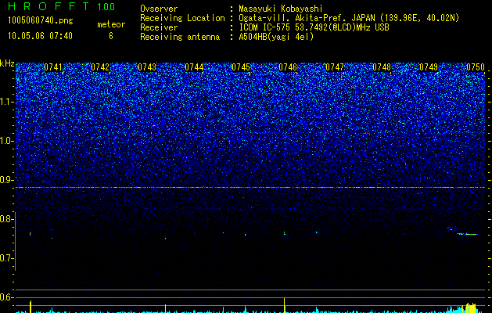The image size is (492, 313).
Task: Click the 0749 time marker
Action: tap(429, 67)
